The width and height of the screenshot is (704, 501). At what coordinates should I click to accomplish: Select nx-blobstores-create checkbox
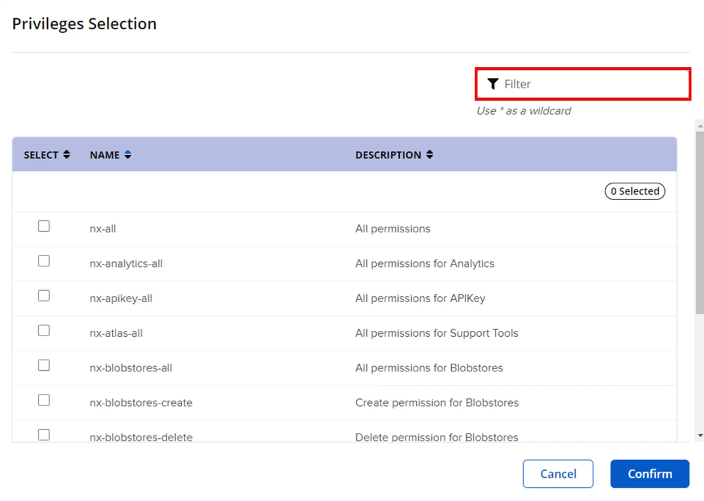(44, 400)
